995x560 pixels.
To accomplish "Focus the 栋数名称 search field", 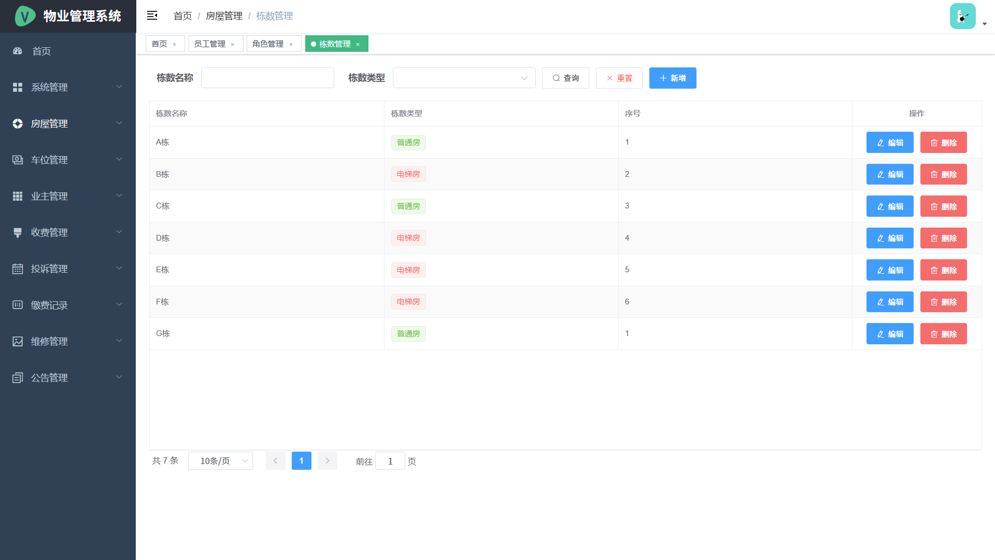I will (267, 78).
